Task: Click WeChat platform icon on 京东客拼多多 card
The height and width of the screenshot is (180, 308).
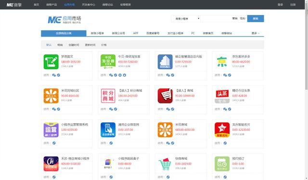Action: (x=225, y=75)
